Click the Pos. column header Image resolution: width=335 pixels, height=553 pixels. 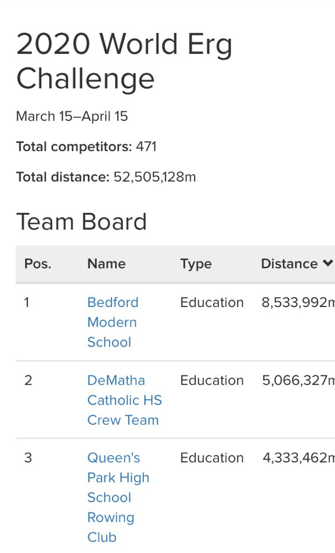coord(38,264)
